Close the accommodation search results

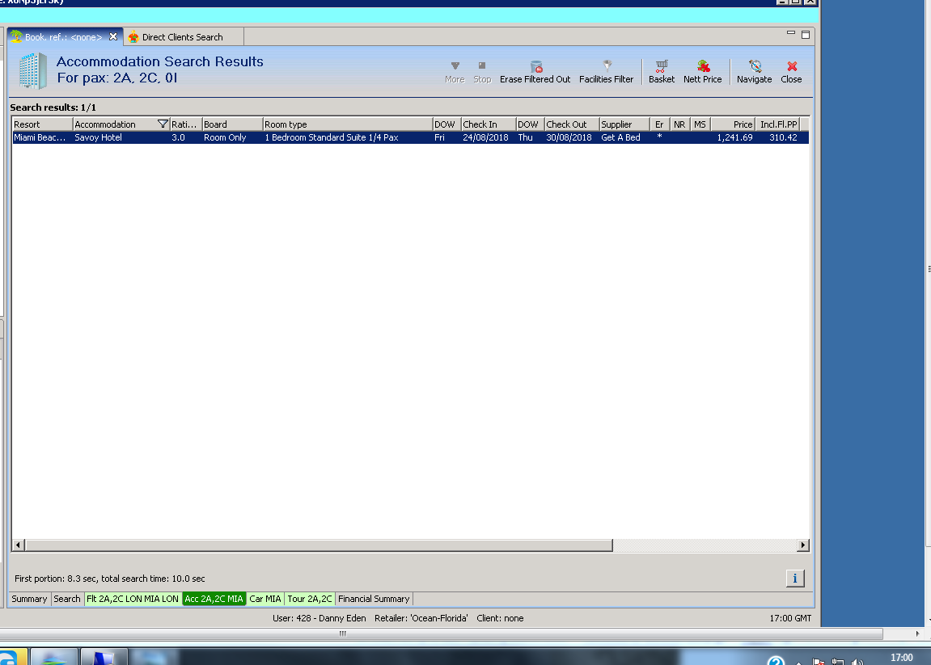click(791, 72)
